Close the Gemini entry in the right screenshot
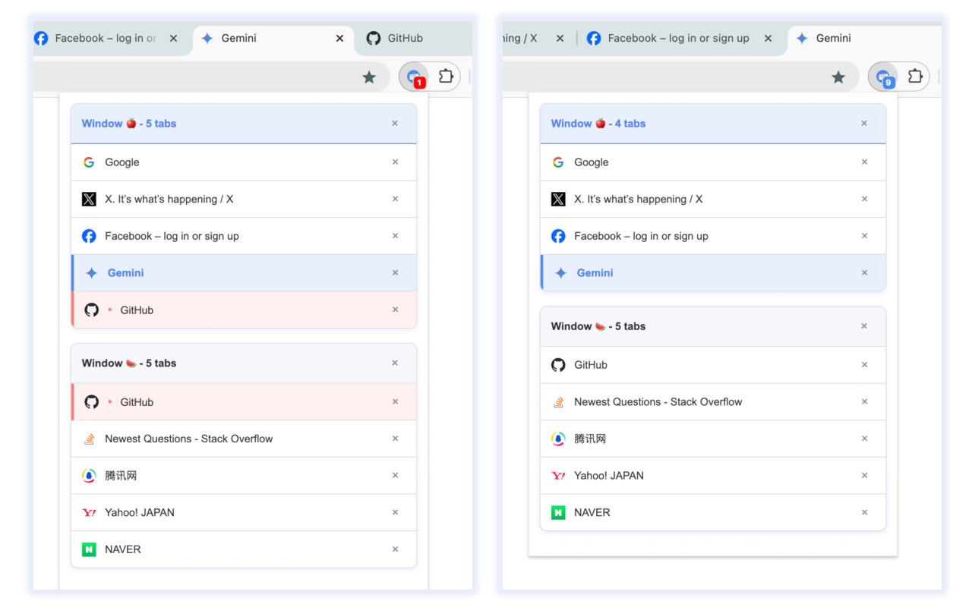The height and width of the screenshot is (607, 972). (x=864, y=272)
